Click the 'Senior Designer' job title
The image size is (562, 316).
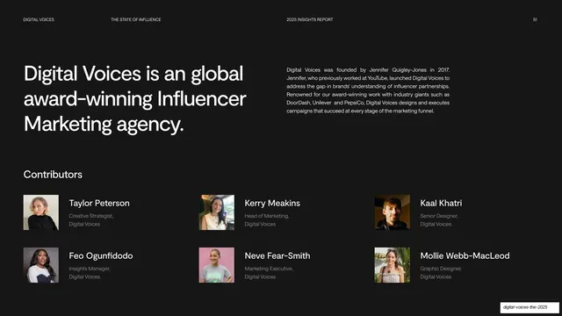click(439, 216)
